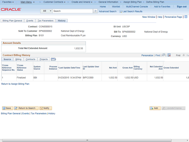Click the horizontal scrollbar thumb

[87, 141]
